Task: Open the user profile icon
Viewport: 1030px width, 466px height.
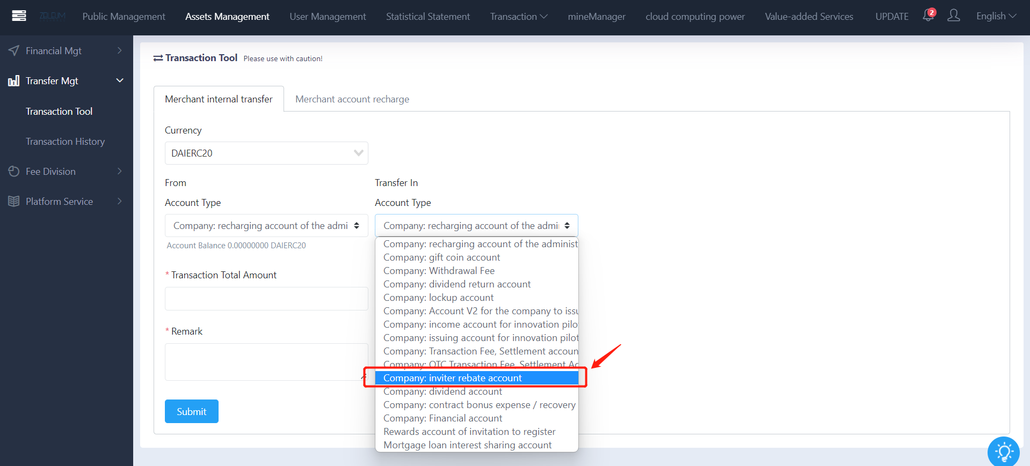Action: [954, 16]
